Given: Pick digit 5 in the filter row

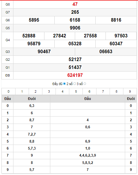Looking at the screenshot, I should click(76, 91).
